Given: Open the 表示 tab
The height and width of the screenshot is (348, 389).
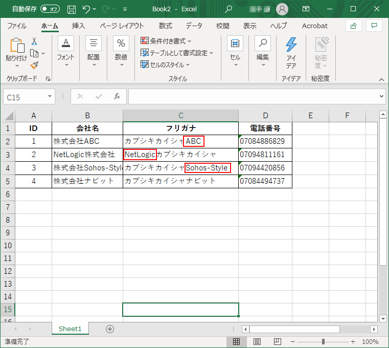Looking at the screenshot, I should pos(249,26).
